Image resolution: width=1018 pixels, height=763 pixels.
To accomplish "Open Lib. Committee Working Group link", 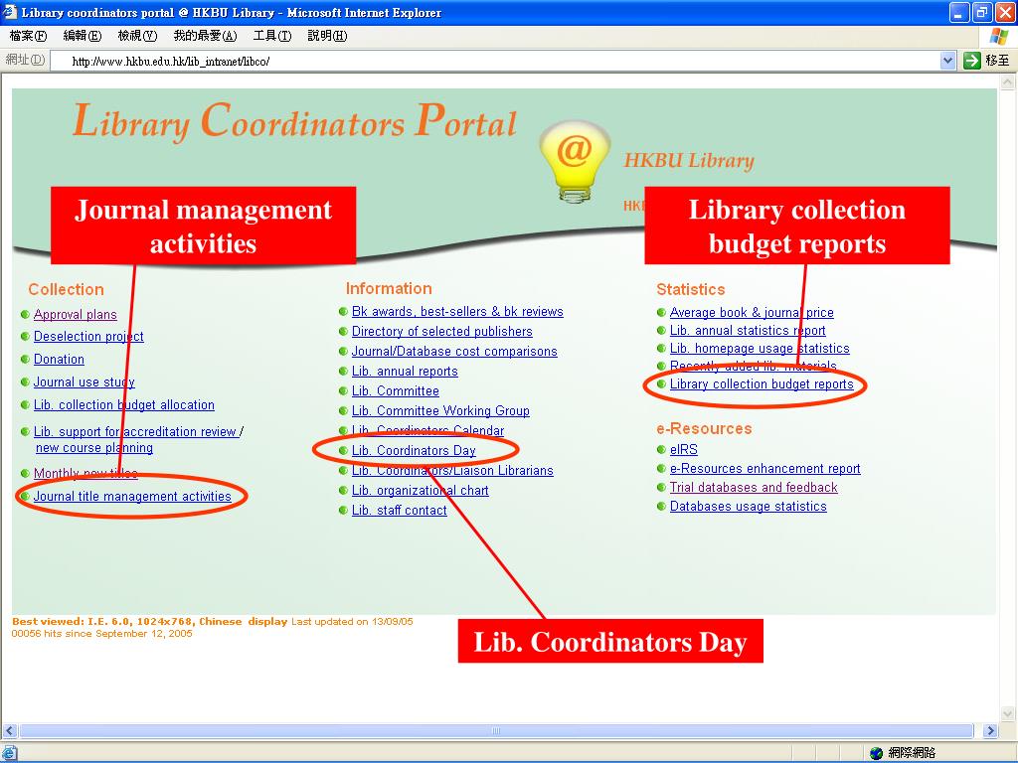I will (x=440, y=411).
